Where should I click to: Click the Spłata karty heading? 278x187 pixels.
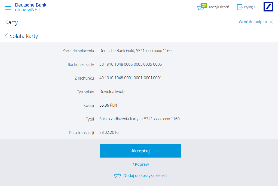(24, 36)
